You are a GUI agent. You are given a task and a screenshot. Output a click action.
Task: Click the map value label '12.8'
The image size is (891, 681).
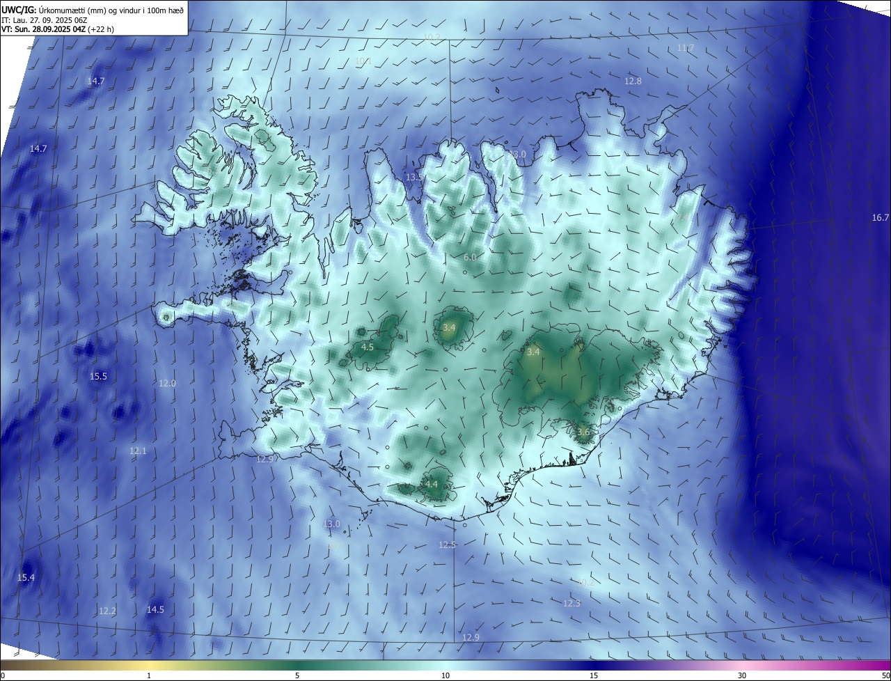(x=633, y=81)
